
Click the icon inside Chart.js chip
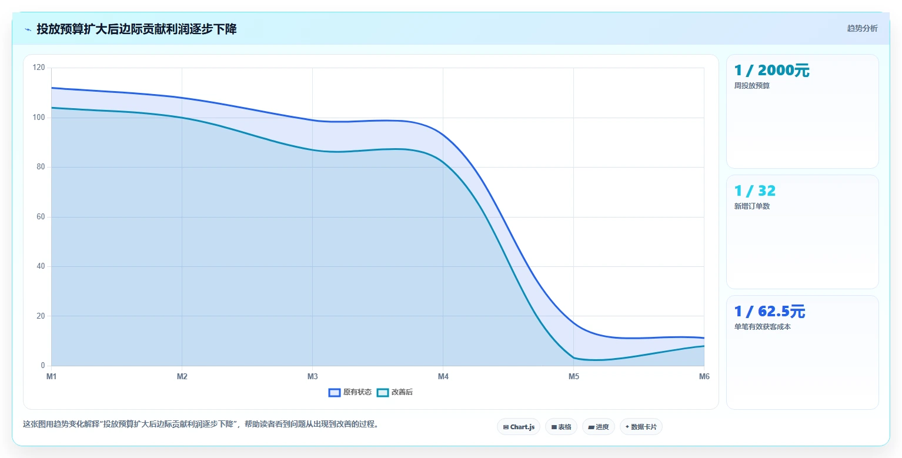point(506,427)
